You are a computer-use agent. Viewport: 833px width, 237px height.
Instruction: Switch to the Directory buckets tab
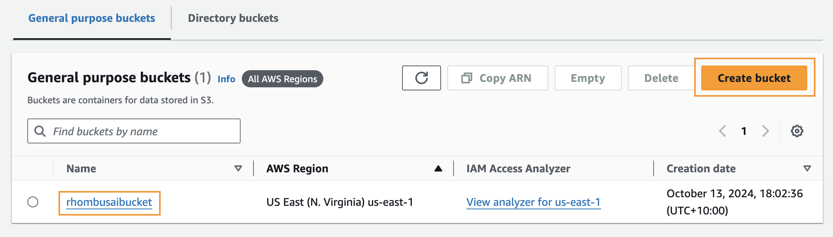233,18
